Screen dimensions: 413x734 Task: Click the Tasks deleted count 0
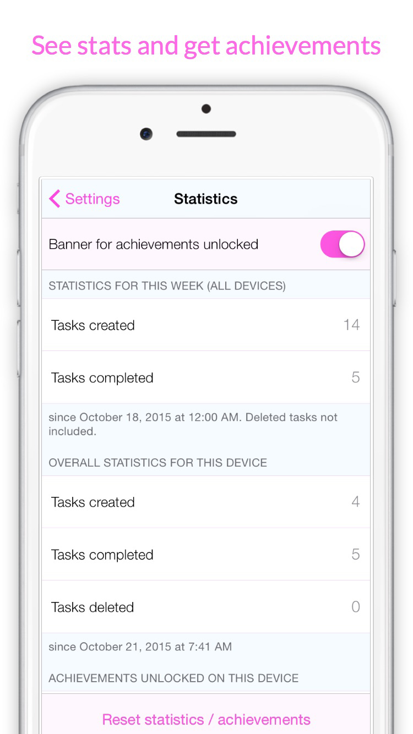click(355, 607)
